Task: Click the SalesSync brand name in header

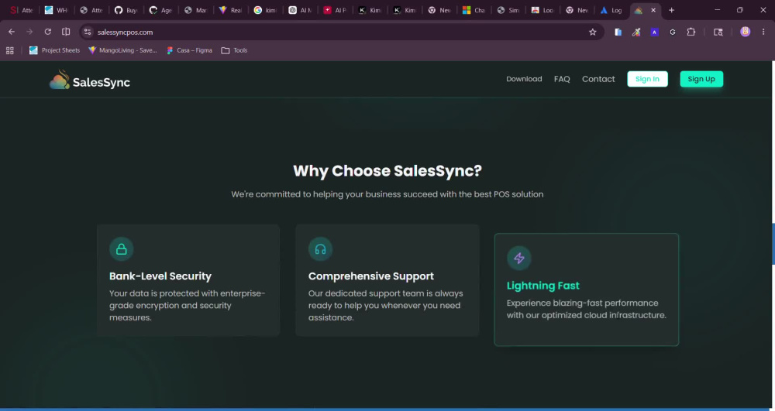Action: (102, 82)
